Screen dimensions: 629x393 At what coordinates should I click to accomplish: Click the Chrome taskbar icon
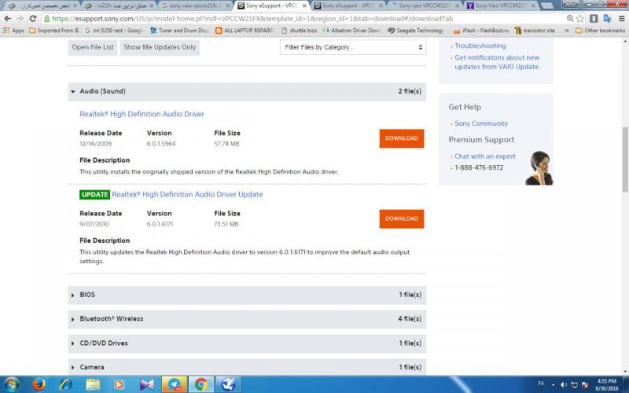pyautogui.click(x=201, y=384)
